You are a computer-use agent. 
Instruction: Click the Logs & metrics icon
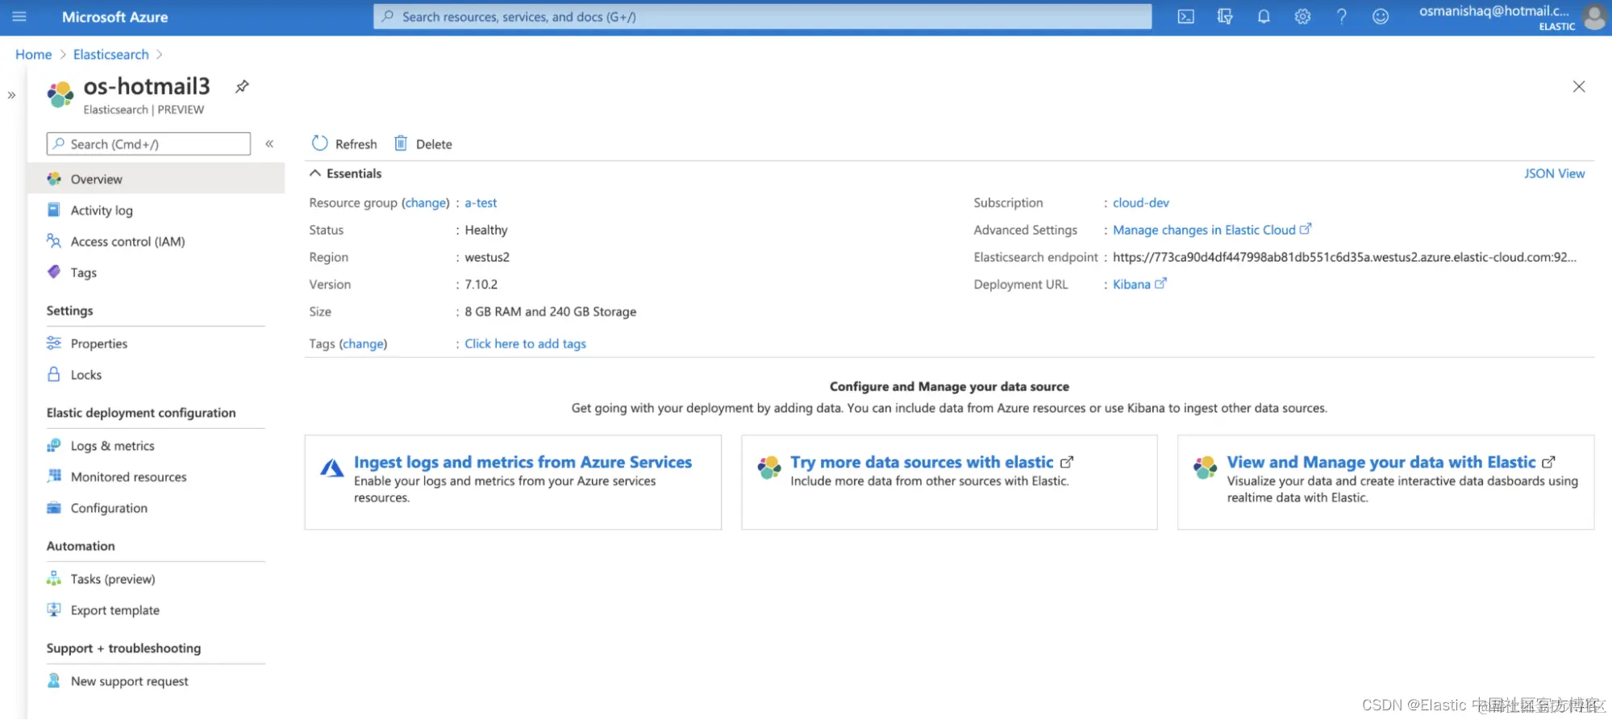point(54,445)
